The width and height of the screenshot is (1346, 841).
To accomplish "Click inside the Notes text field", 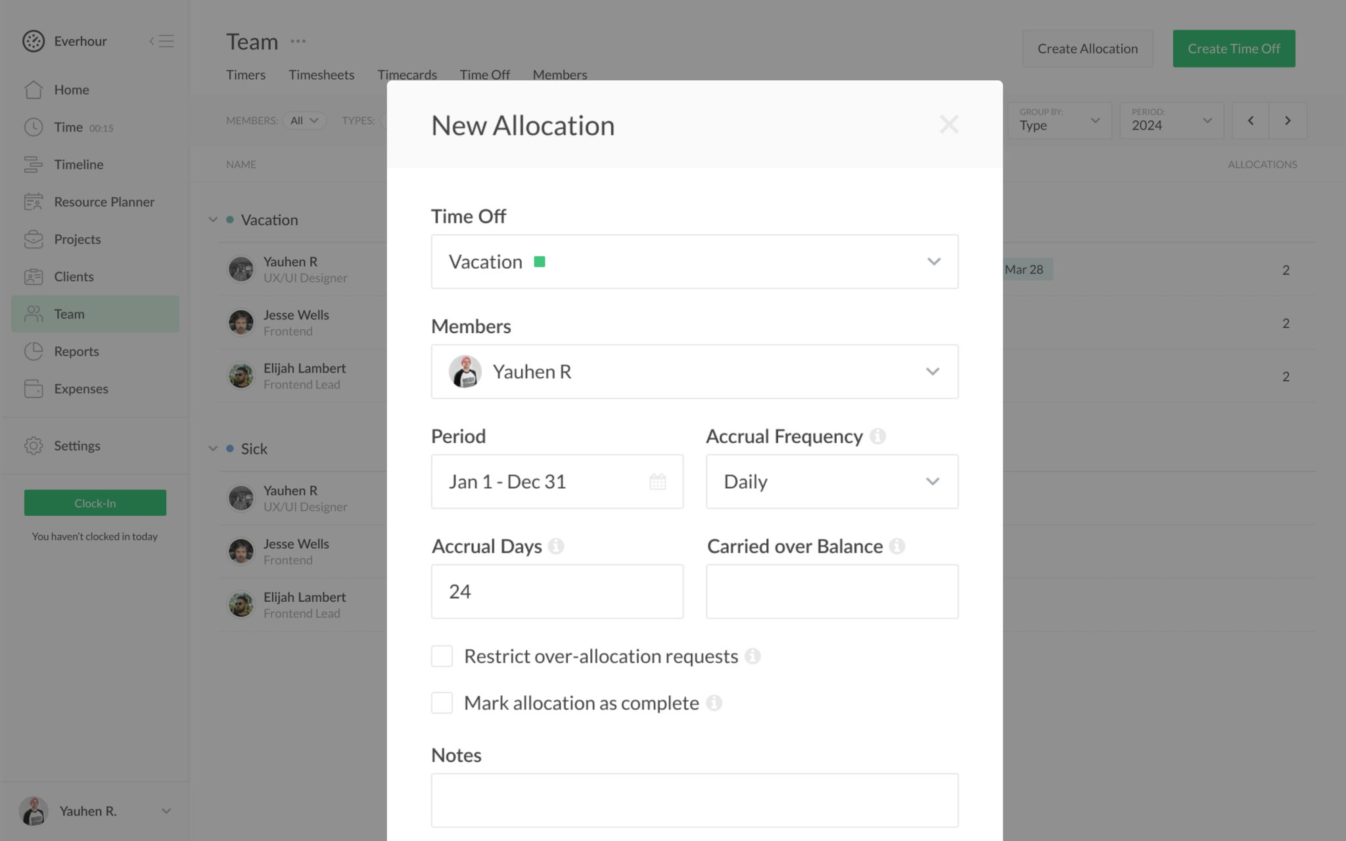I will [x=694, y=800].
